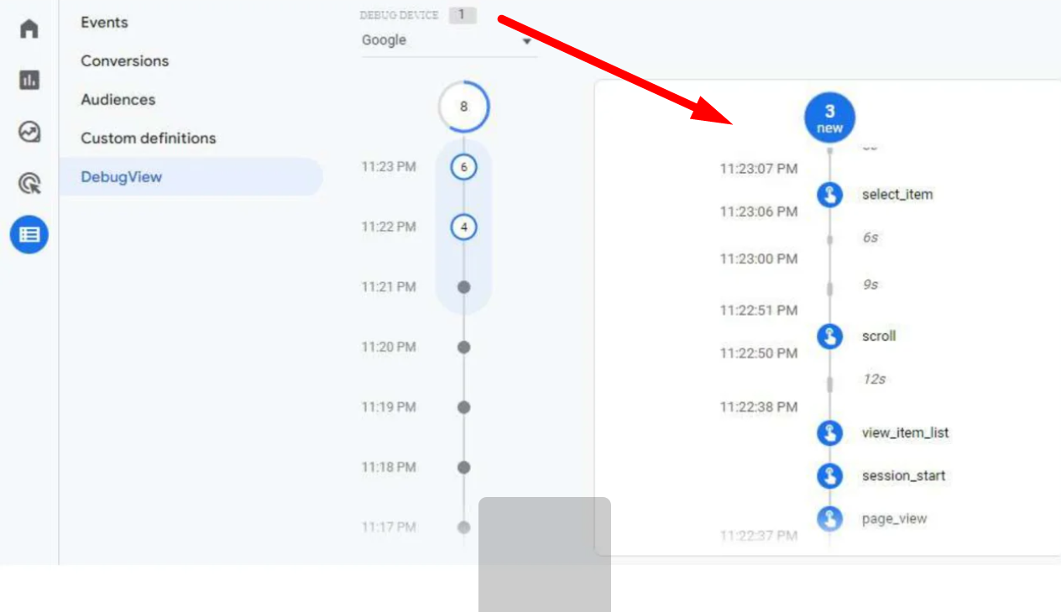Click the session_start event icon
The image size is (1061, 612).
tap(829, 476)
